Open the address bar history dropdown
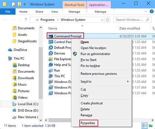 point(102,20)
